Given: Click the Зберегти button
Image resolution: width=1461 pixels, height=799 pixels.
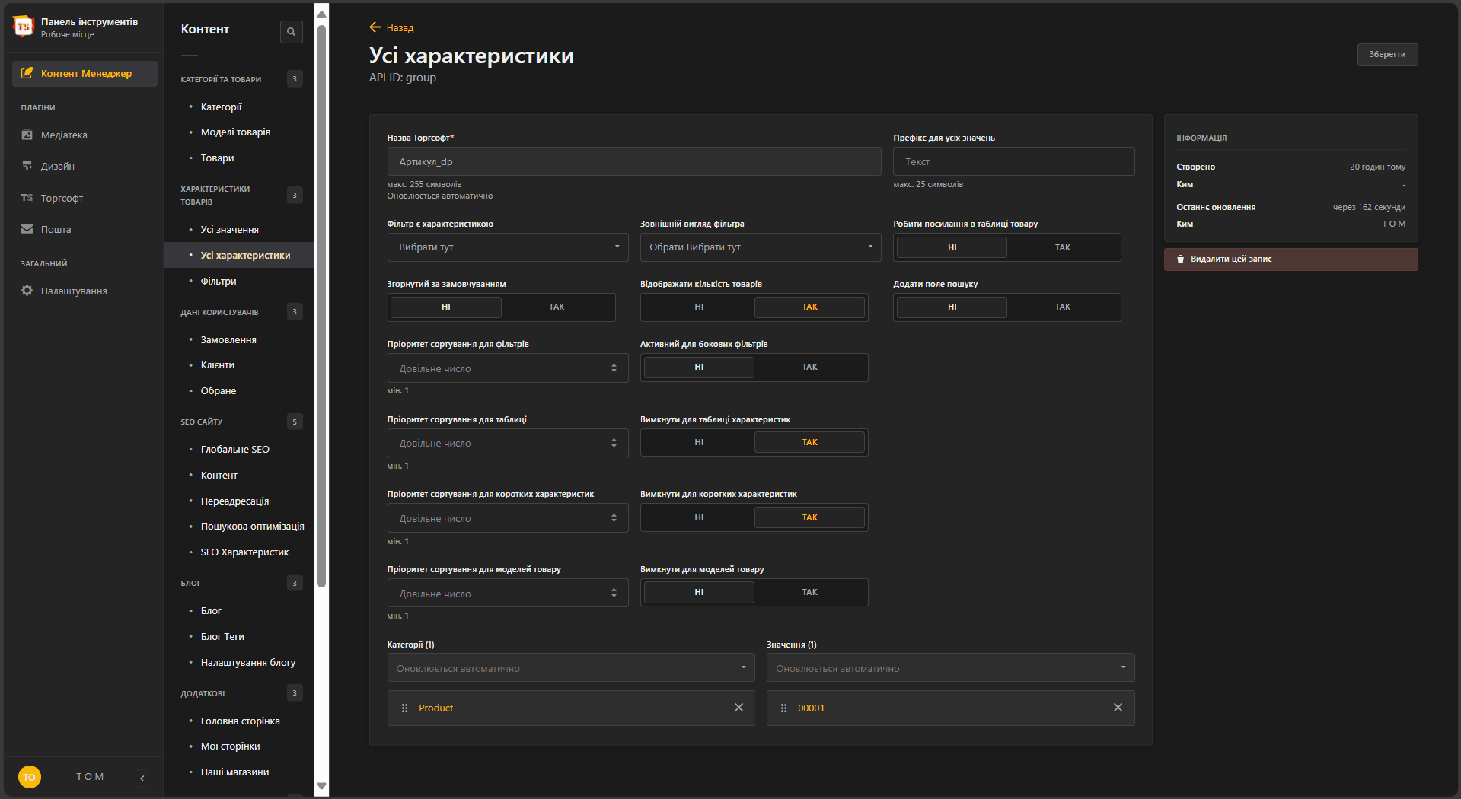Looking at the screenshot, I should (1387, 54).
